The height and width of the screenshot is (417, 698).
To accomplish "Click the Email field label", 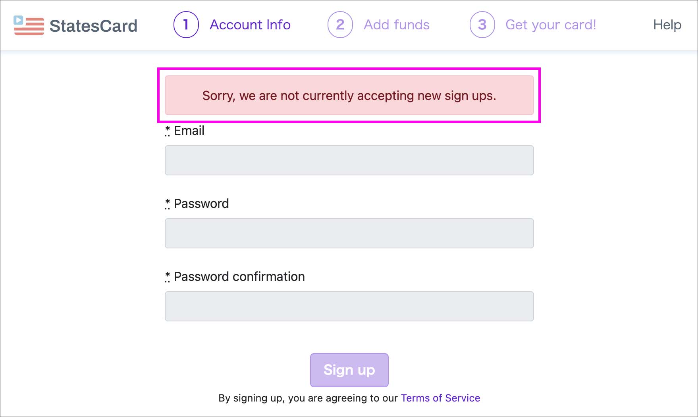I will [x=189, y=131].
